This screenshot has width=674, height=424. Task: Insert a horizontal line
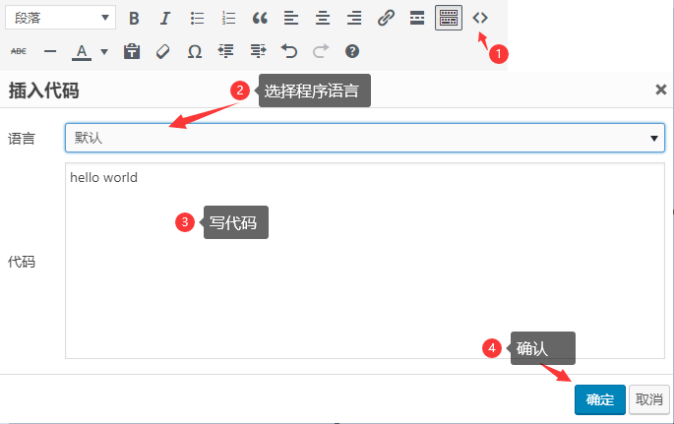(50, 51)
